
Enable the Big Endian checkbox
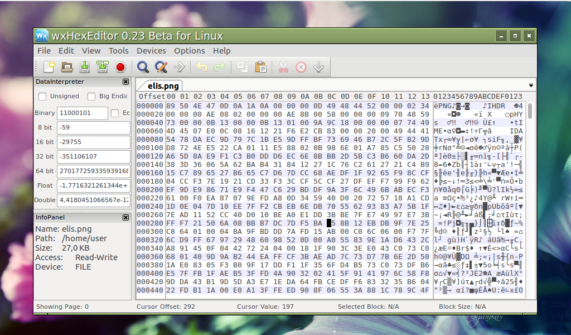click(91, 96)
